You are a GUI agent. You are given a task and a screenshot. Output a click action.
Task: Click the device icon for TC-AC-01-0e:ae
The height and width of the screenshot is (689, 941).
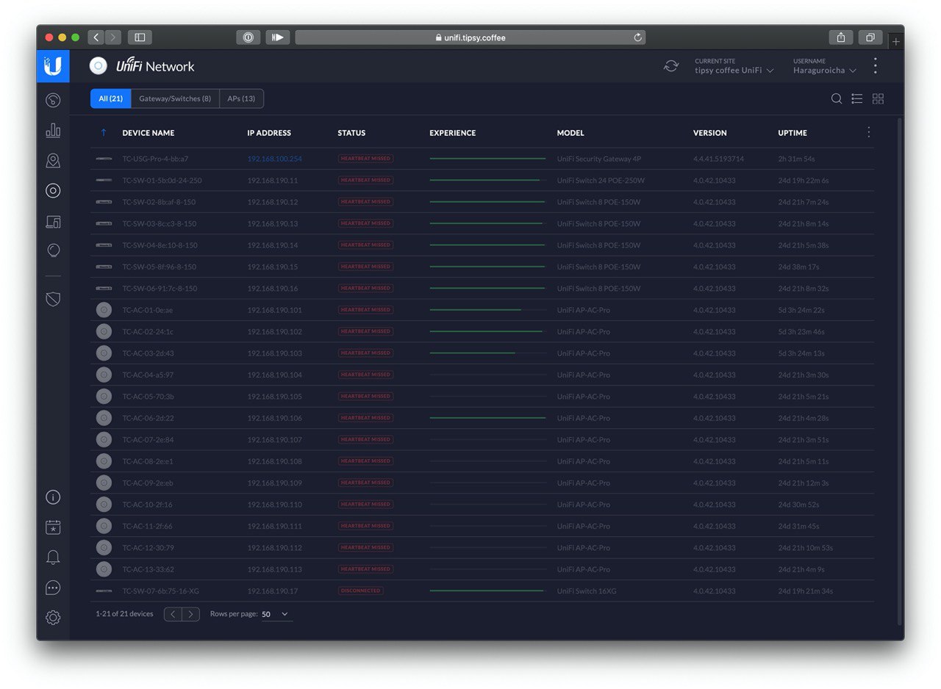click(x=104, y=310)
